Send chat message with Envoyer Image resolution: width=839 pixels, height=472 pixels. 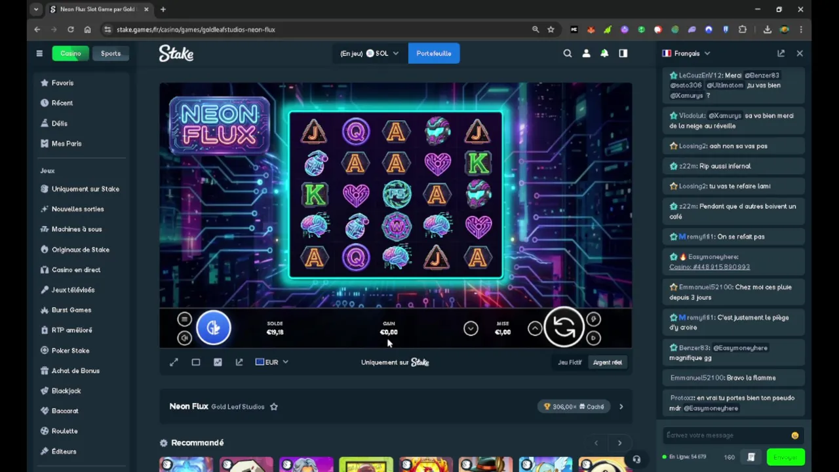(x=785, y=457)
